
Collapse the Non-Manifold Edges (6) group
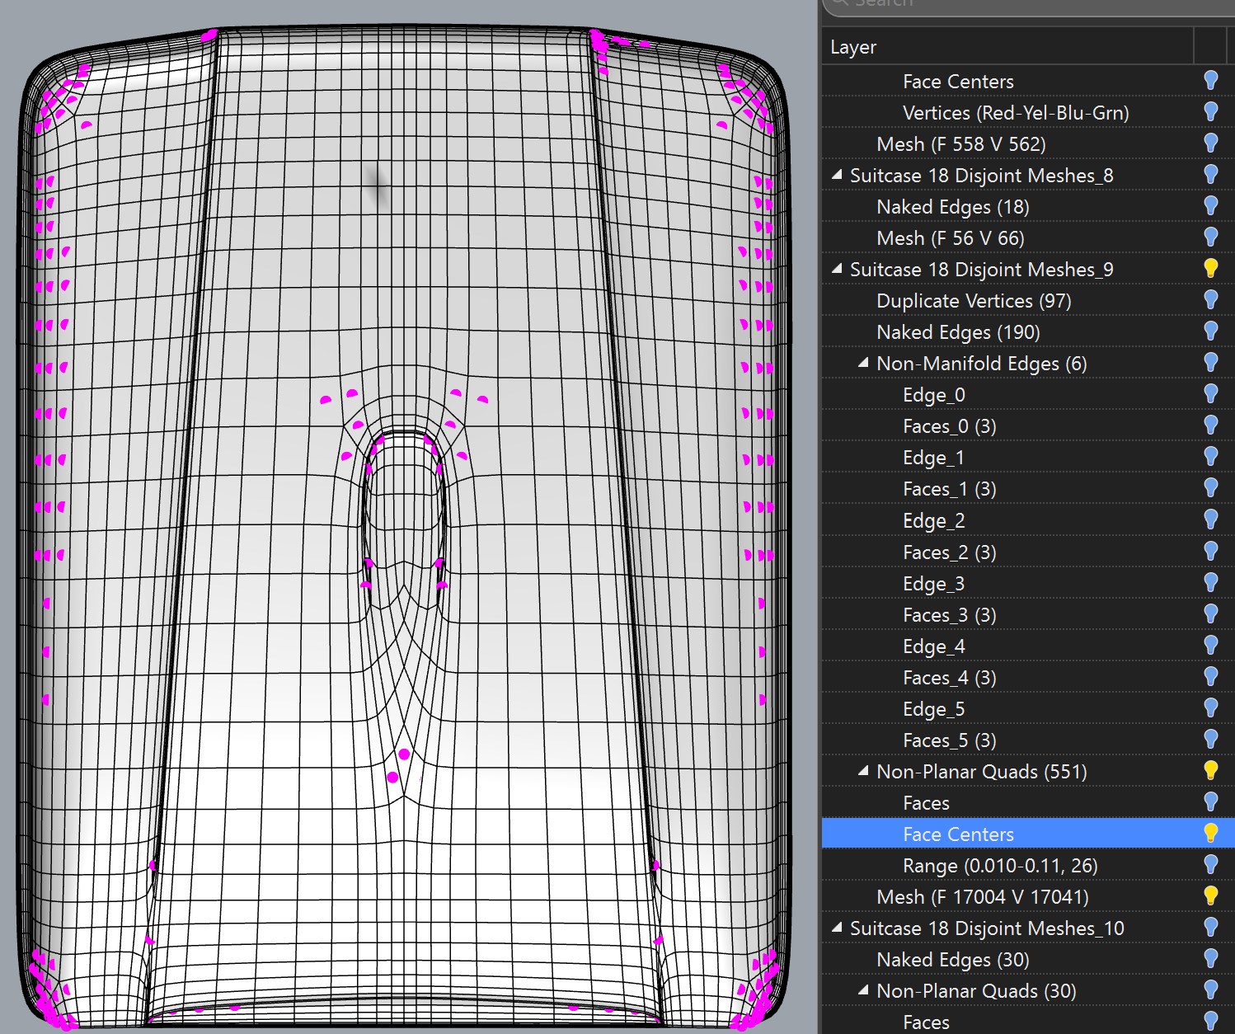coord(863,363)
